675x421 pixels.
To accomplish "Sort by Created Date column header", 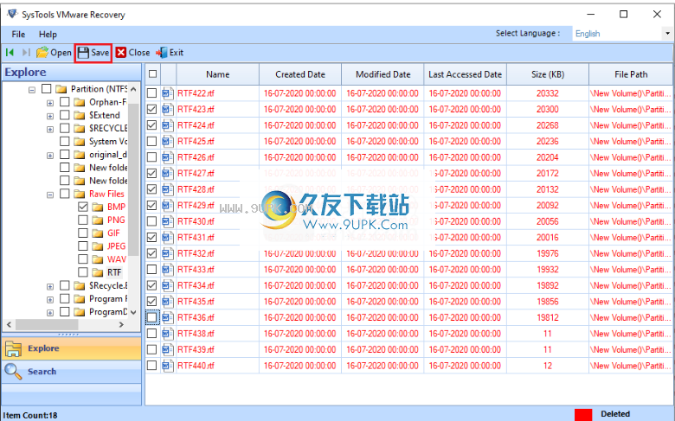I will point(300,74).
